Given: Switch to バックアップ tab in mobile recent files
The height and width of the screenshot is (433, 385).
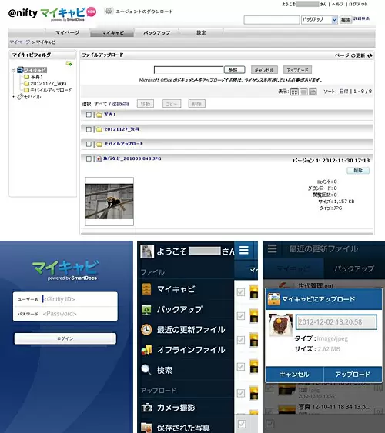Looking at the screenshot, I should pos(354,268).
